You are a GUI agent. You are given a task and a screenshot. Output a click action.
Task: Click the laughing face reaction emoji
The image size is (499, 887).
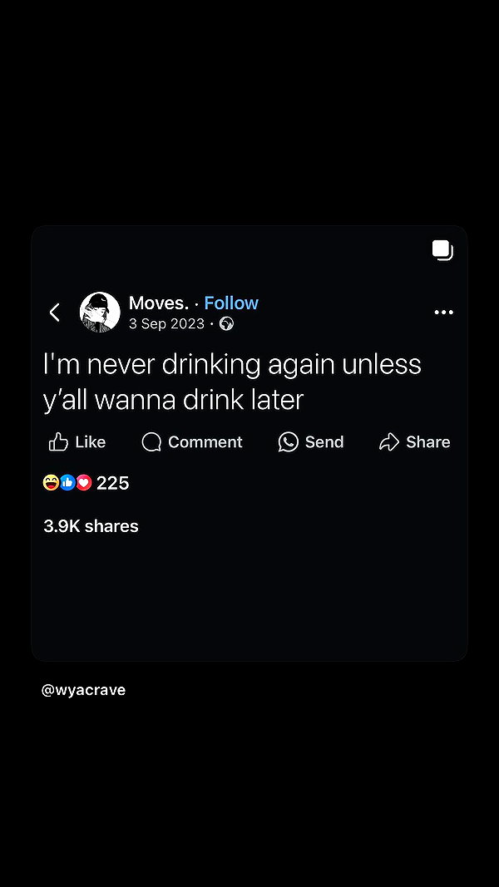(51, 482)
